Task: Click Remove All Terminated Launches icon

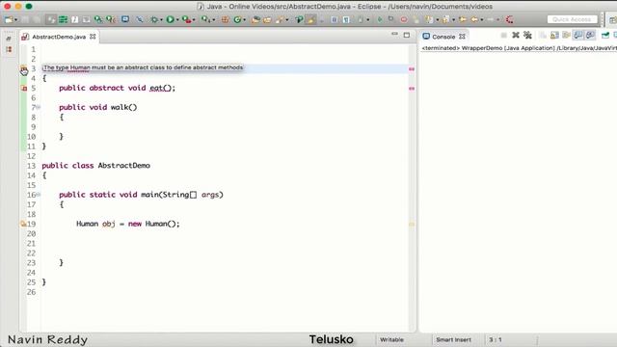Action: click(x=527, y=36)
